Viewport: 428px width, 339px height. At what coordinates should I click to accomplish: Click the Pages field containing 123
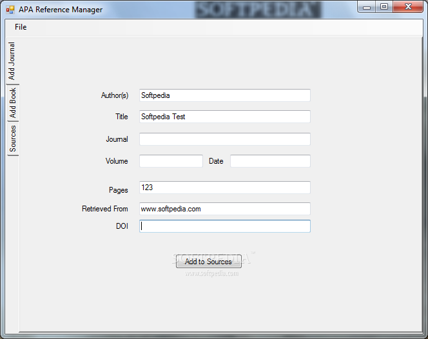coord(225,188)
